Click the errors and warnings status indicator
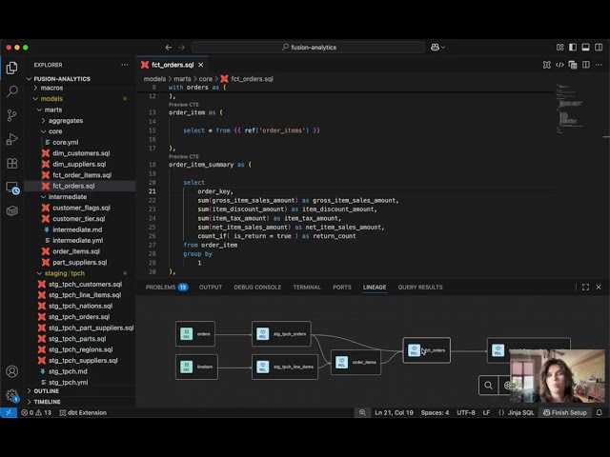This screenshot has height=457, width=610. tap(36, 412)
